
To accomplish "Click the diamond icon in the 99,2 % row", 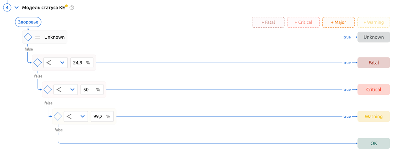I will pyautogui.click(x=58, y=117).
